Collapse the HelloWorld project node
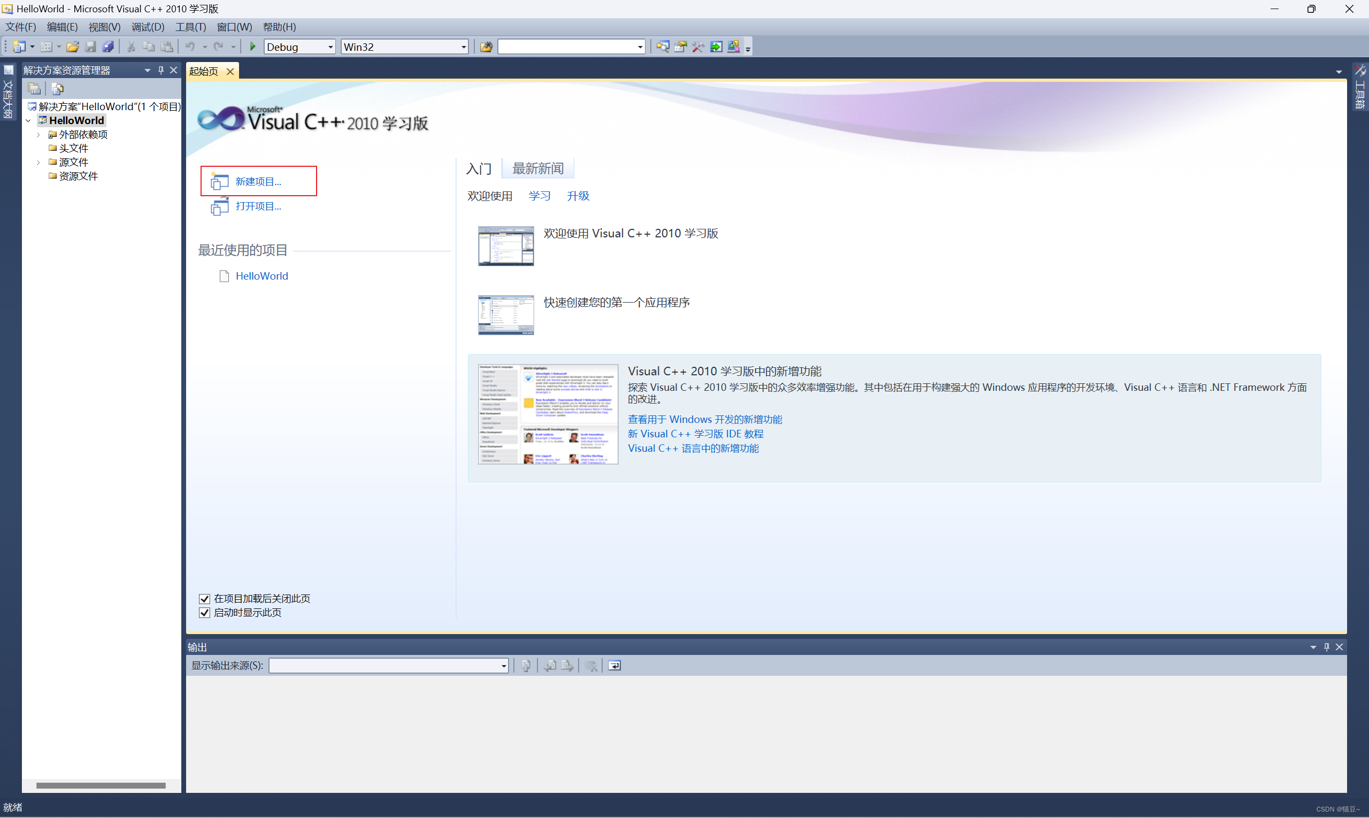 click(x=29, y=120)
